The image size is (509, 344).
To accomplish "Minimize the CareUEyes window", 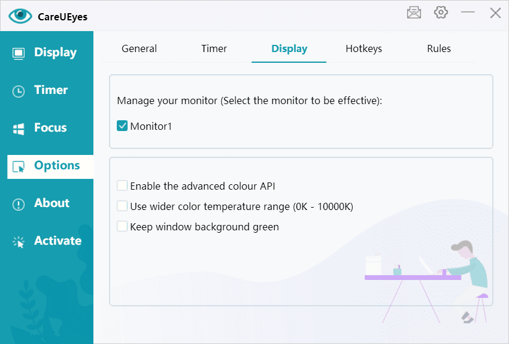I will pyautogui.click(x=468, y=13).
